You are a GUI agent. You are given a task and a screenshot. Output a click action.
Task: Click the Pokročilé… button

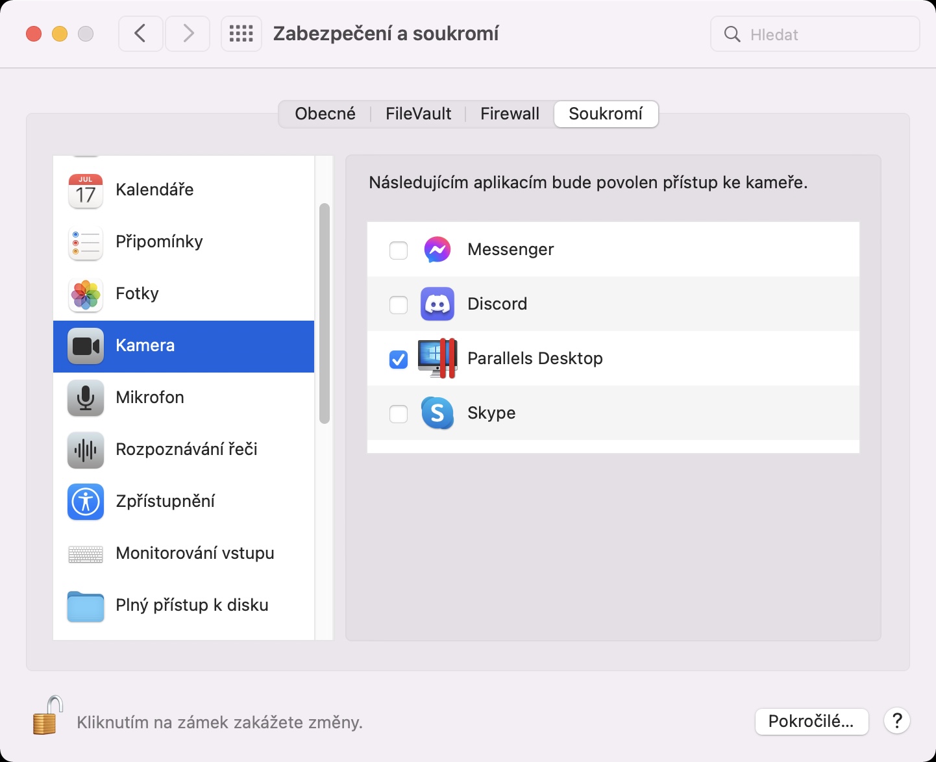click(811, 721)
